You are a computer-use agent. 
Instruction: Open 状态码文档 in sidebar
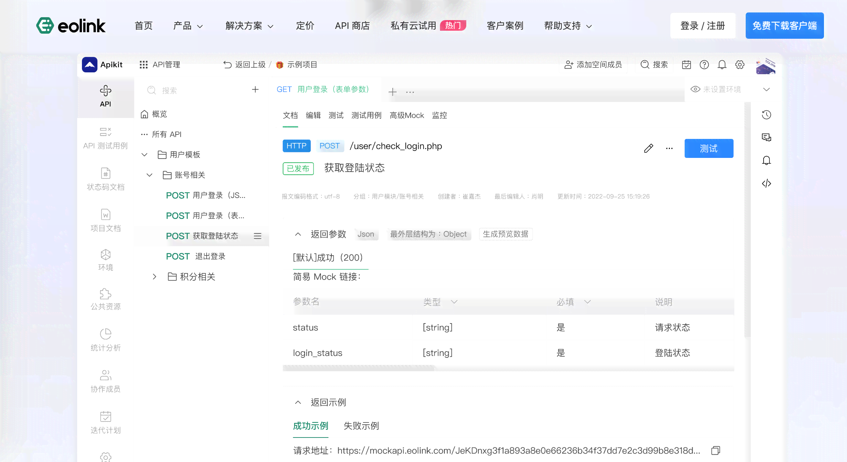pos(106,179)
